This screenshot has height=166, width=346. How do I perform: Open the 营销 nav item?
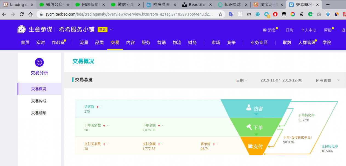161,42
